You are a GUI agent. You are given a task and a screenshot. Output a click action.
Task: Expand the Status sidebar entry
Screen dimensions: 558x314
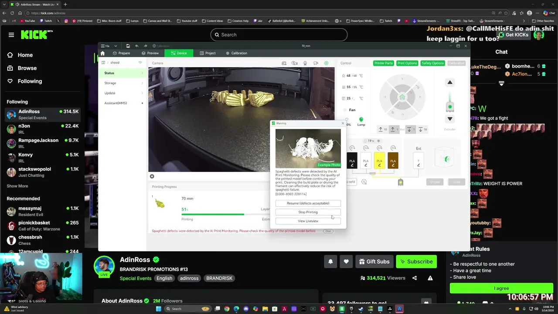122,73
